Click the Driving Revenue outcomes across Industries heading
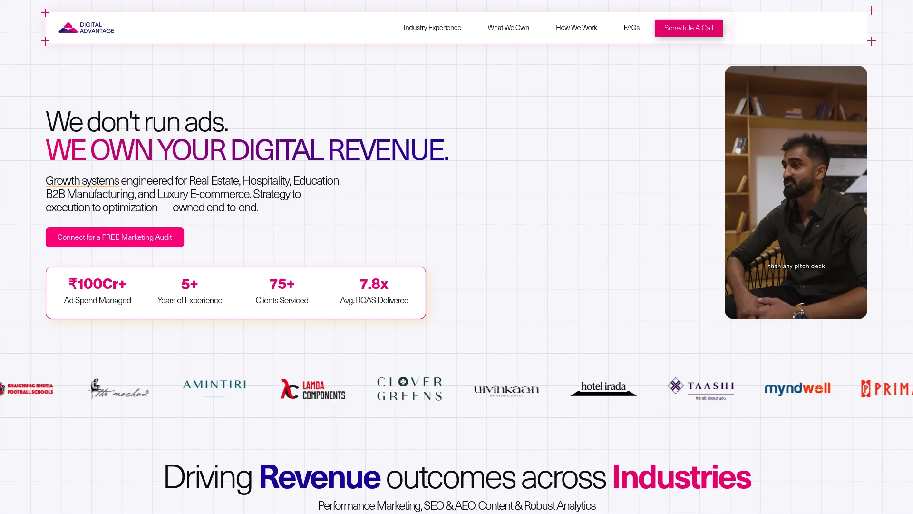The image size is (913, 514). (x=457, y=477)
